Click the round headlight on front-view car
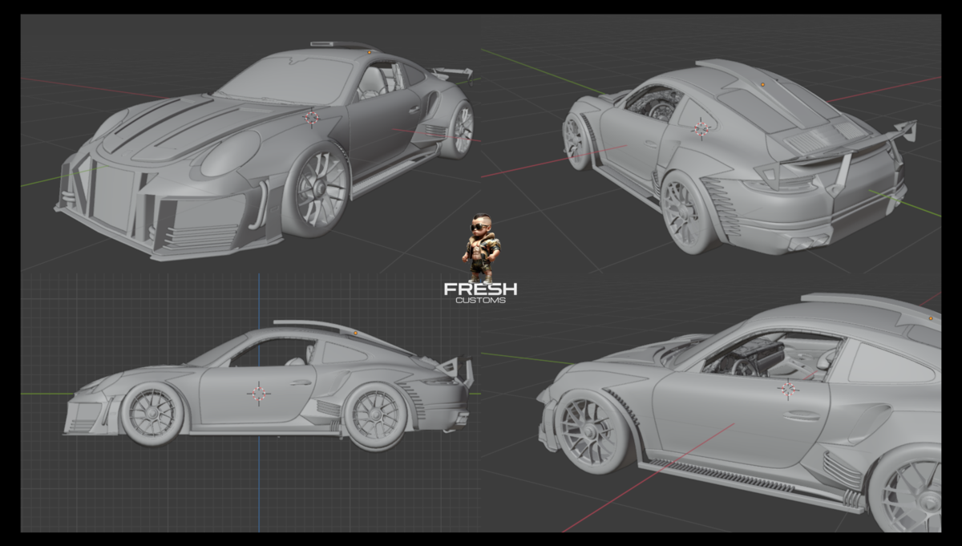This screenshot has height=546, width=962. [229, 154]
